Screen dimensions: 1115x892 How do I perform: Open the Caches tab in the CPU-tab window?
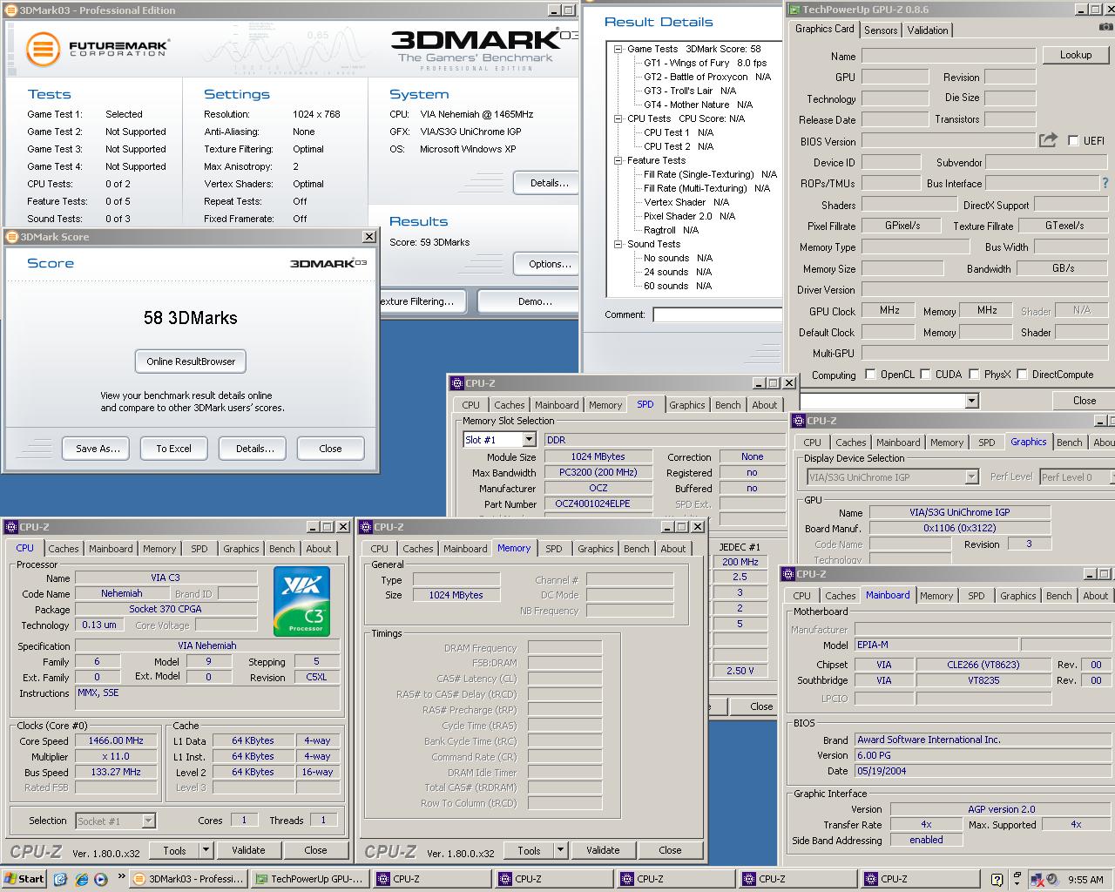64,549
